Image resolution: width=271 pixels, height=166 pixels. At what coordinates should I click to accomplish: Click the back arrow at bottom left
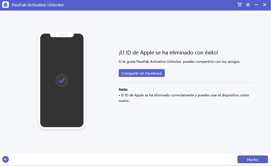coord(6,159)
